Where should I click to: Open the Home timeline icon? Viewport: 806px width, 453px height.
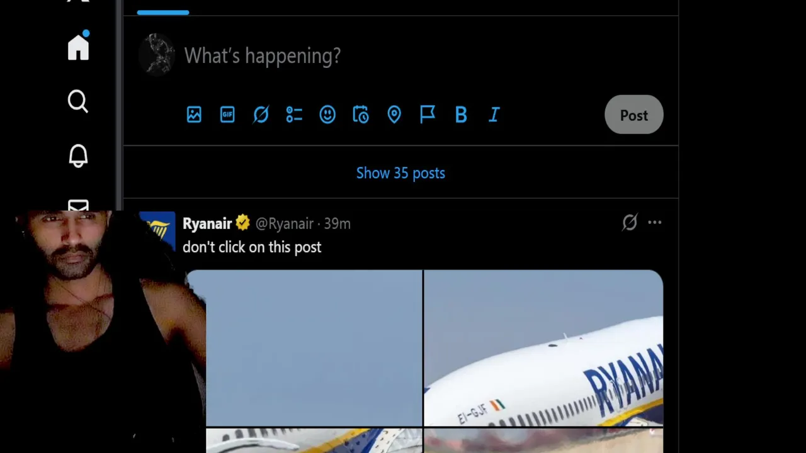tap(79, 47)
